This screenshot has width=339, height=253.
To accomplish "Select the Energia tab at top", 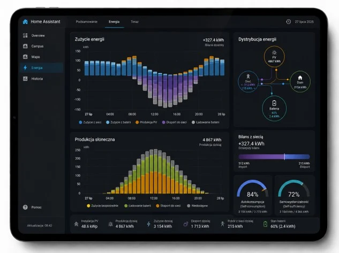I will pos(114,22).
